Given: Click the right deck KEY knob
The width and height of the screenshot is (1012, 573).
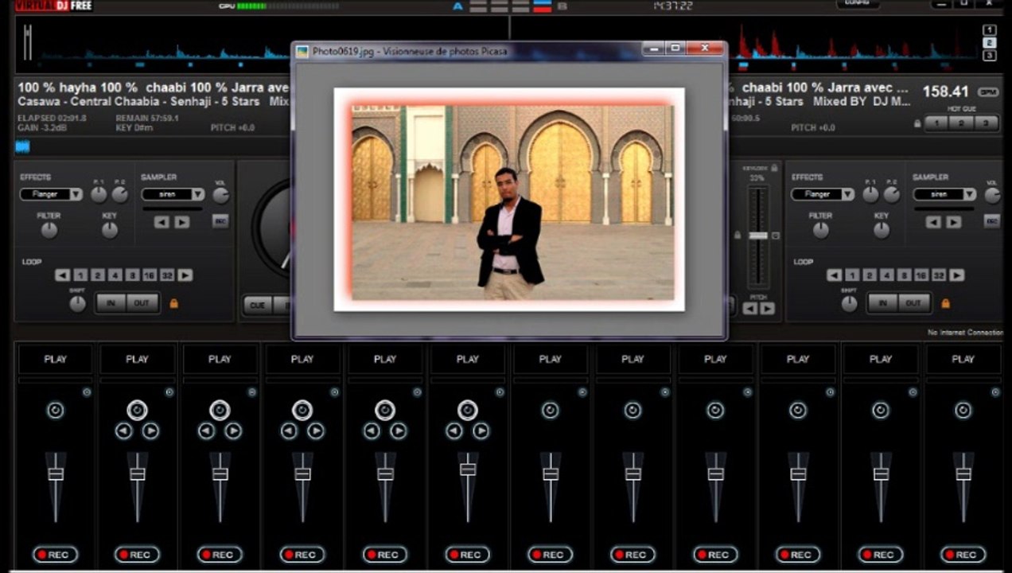Looking at the screenshot, I should [882, 230].
